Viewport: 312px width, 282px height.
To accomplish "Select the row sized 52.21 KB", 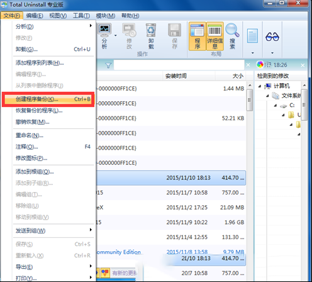I will (x=171, y=118).
